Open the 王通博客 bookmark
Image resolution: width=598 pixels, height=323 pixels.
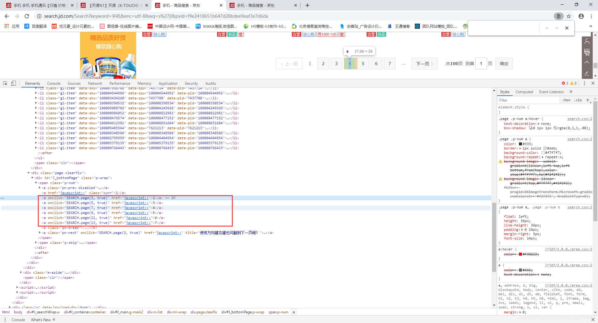point(399,26)
